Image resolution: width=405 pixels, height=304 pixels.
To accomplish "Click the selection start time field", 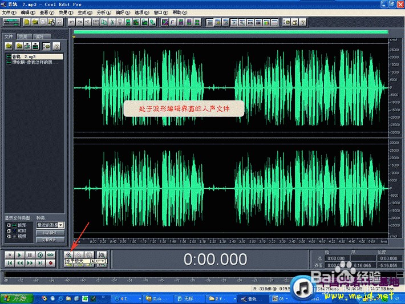I will pyautogui.click(x=337, y=258).
